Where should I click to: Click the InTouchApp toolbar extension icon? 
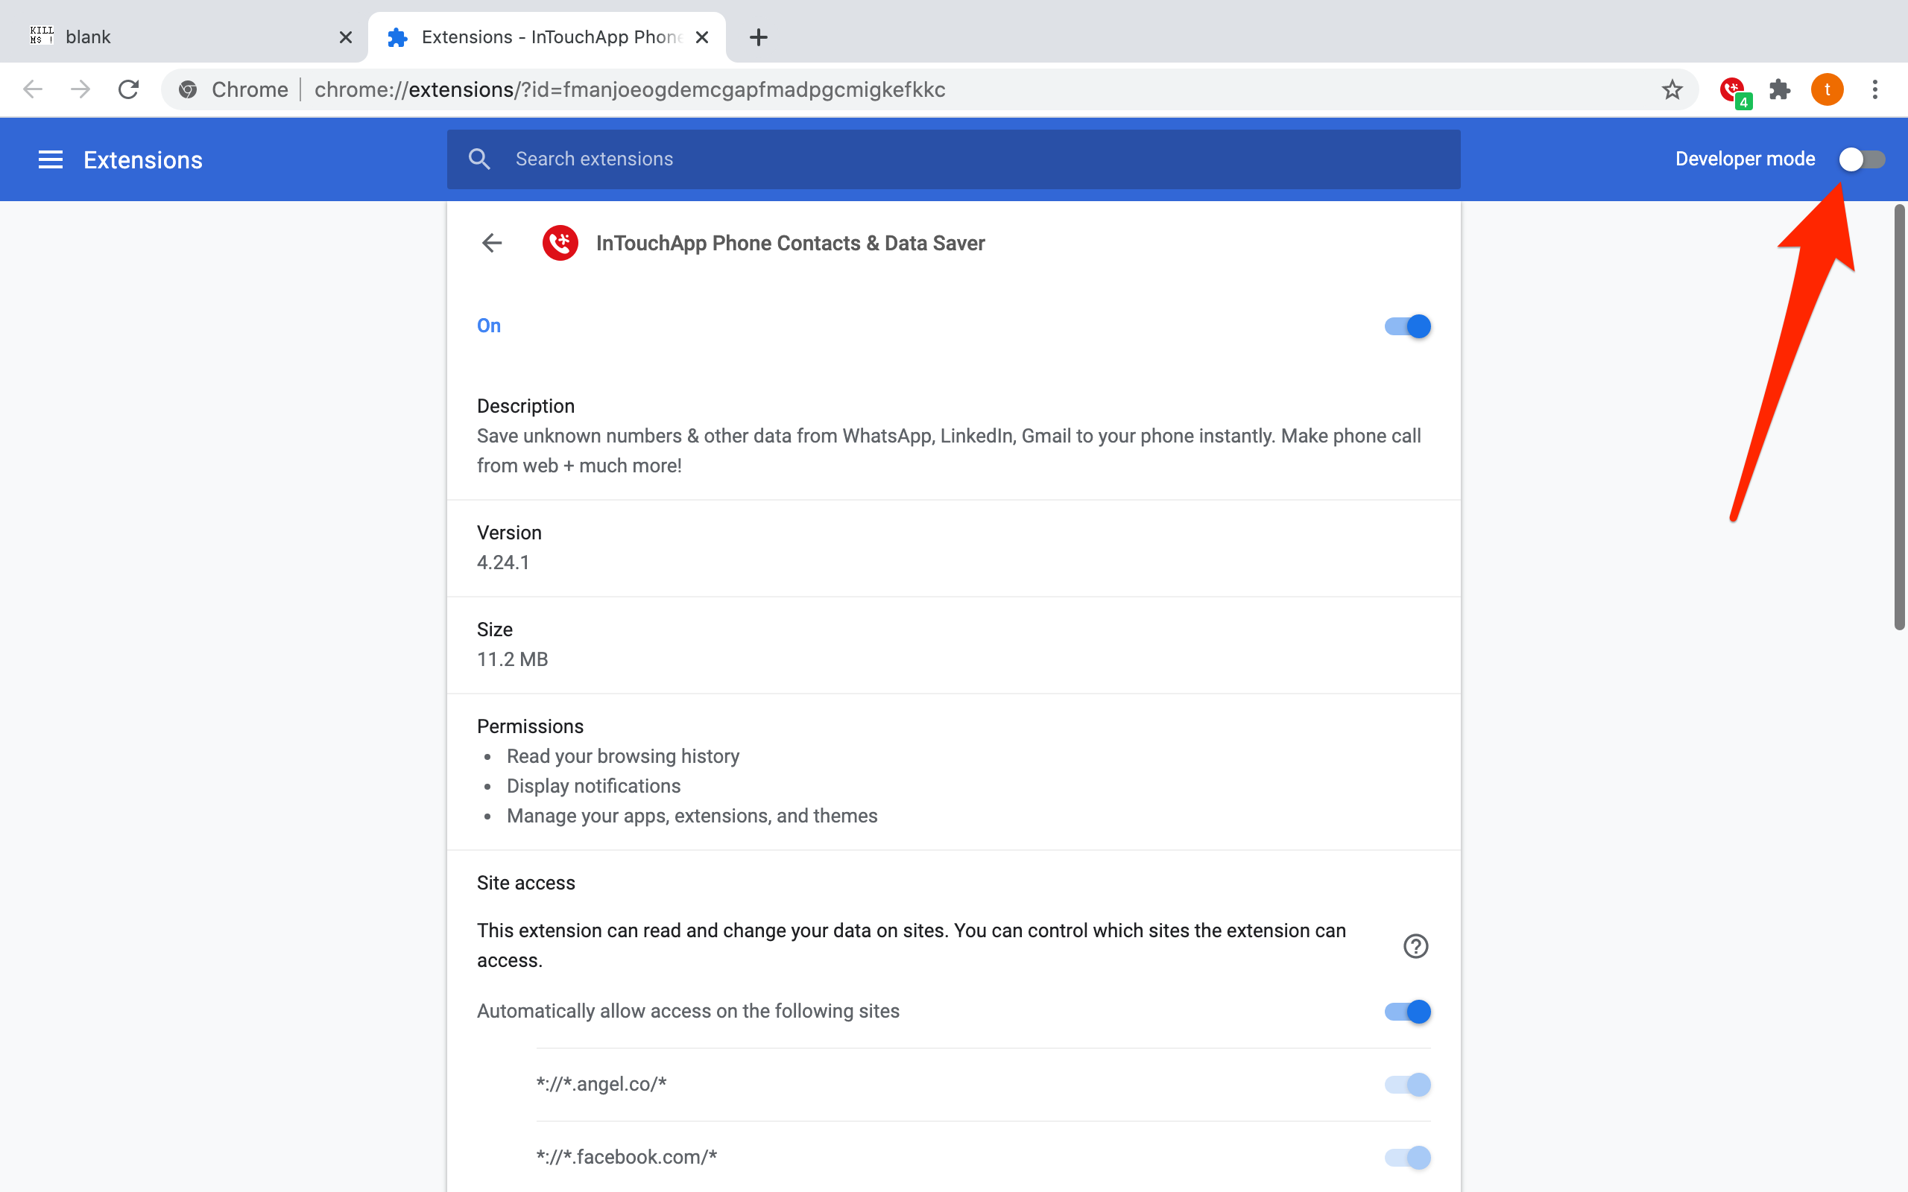(1732, 90)
